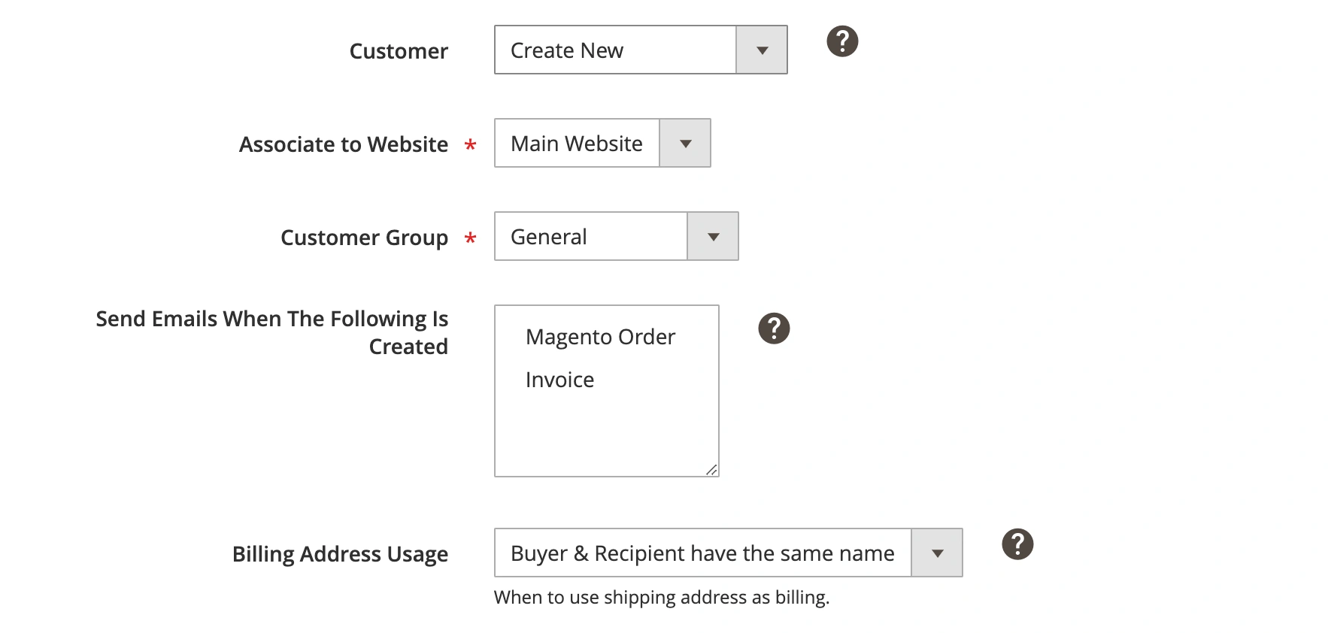Click the 'Create New' customer value
This screenshot has height=633, width=1328.
(567, 50)
